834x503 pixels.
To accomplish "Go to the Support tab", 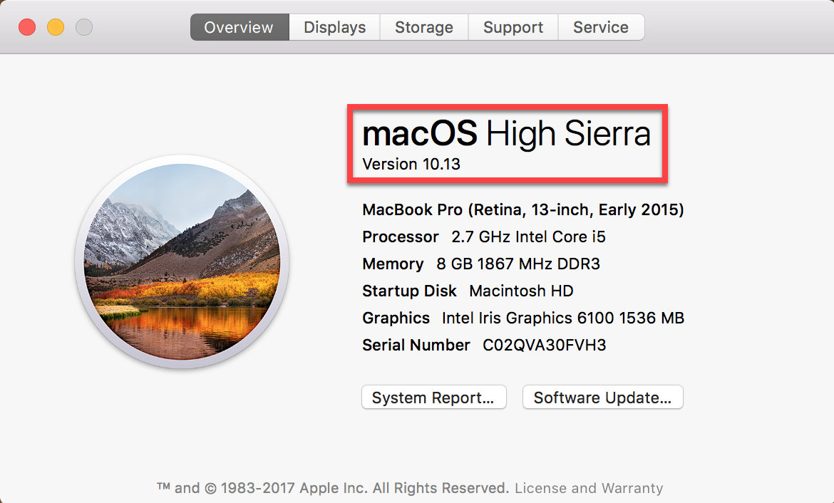I will 513,28.
